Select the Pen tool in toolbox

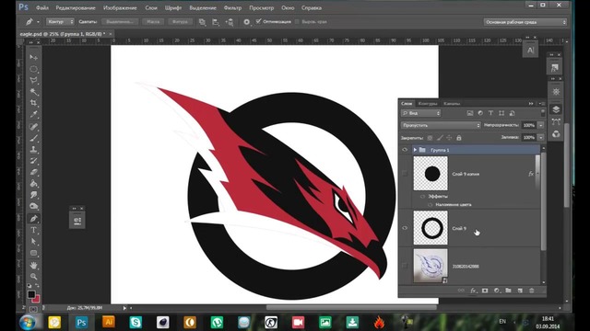[x=33, y=219]
